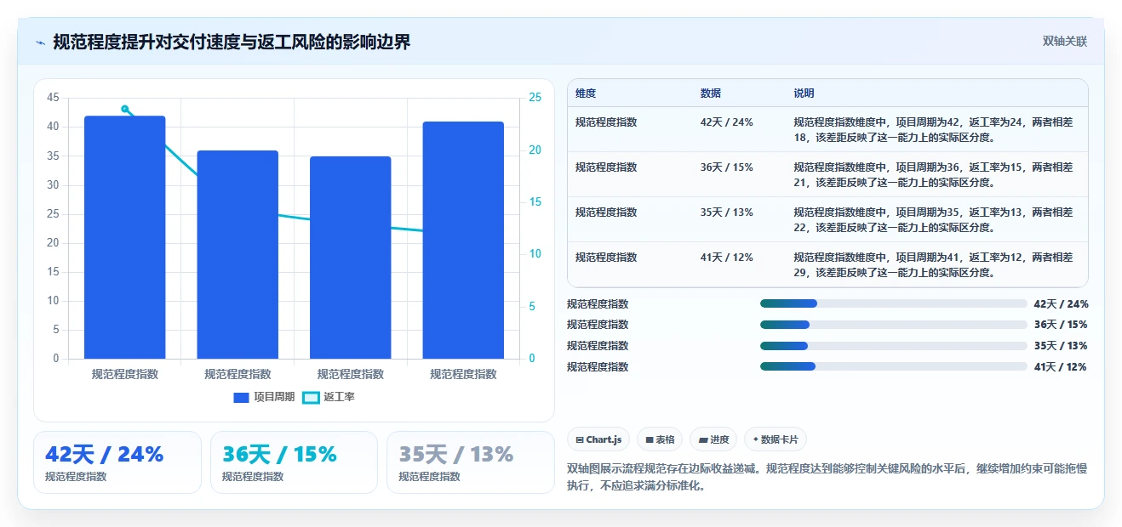
Task: Click the card title 规范程度提升对交付速度与返工风险的影响边界
Action: [x=232, y=42]
